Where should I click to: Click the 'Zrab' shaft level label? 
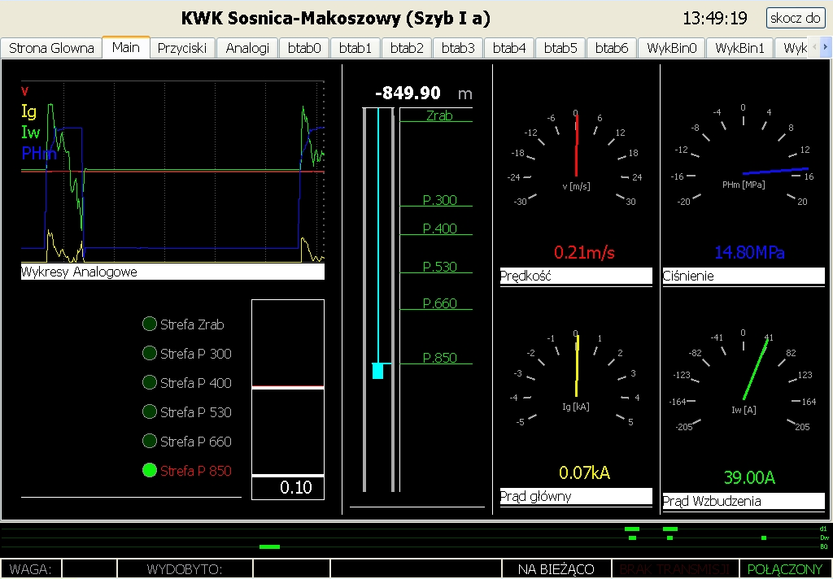(x=439, y=115)
